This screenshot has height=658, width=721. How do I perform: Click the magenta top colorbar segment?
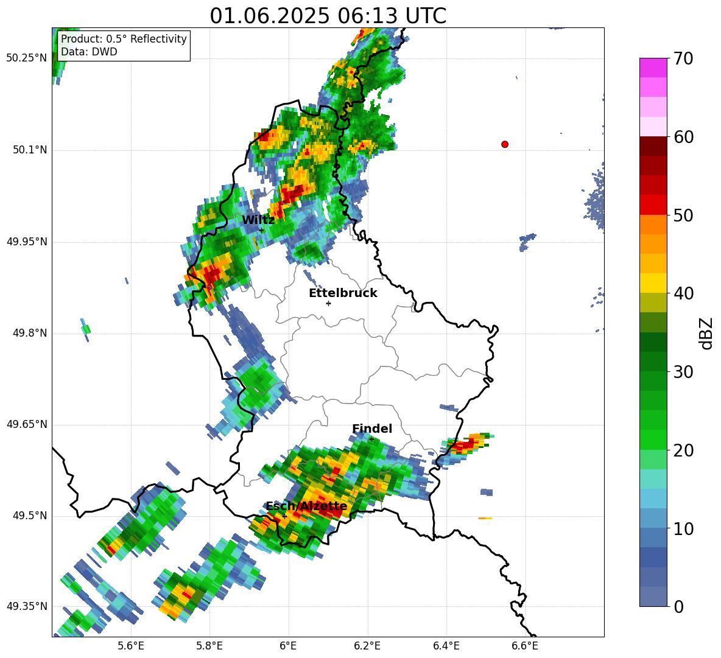[x=653, y=68]
